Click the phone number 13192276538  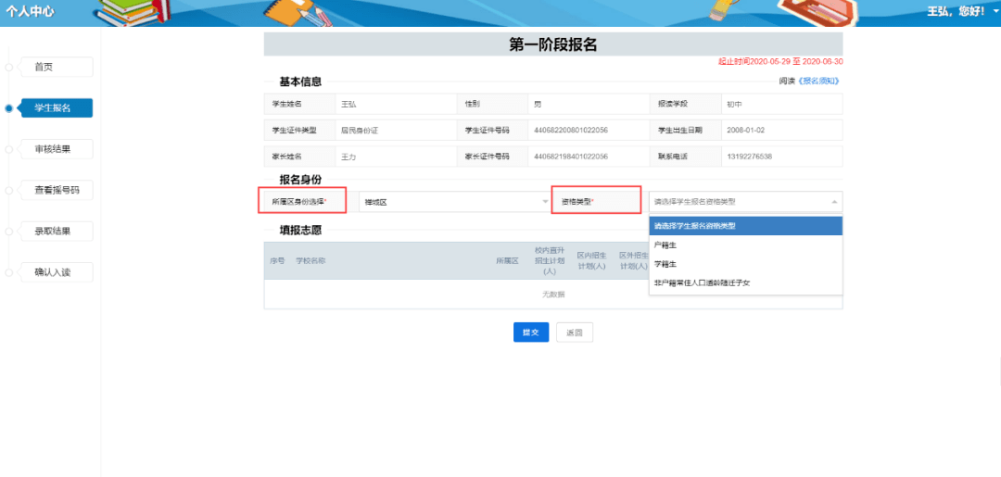750,157
